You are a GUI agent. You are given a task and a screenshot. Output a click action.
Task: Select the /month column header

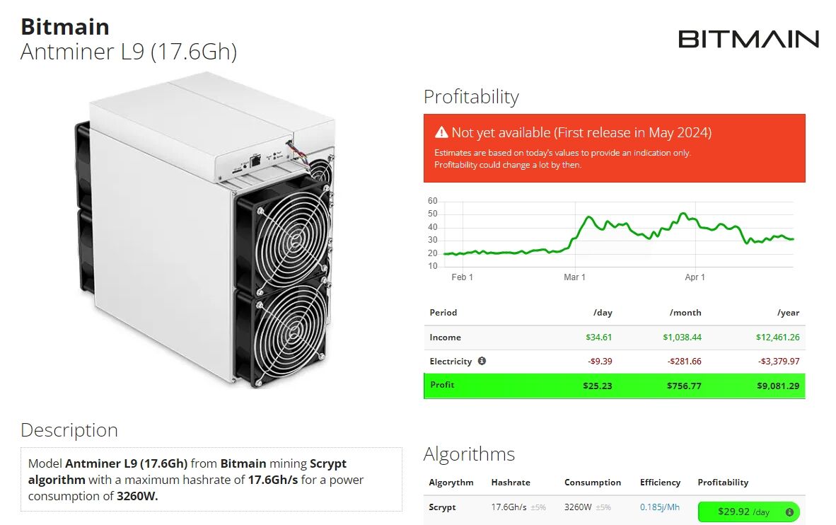point(684,313)
